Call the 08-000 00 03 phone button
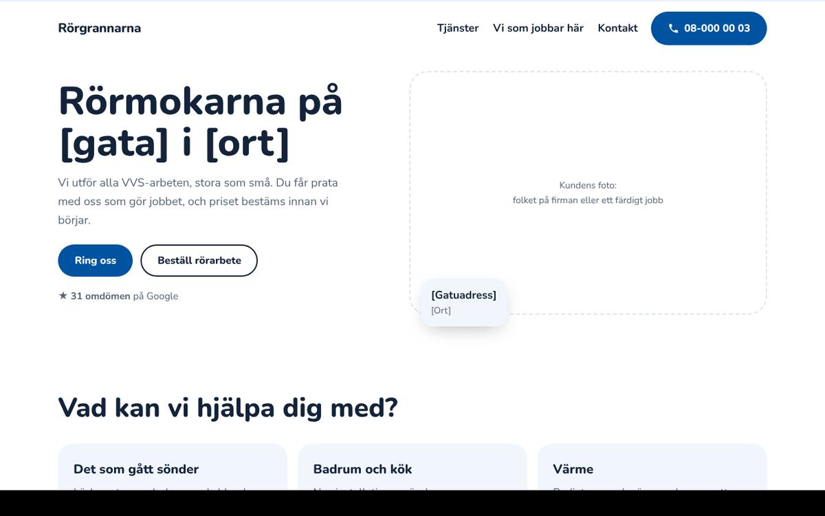 coord(709,28)
